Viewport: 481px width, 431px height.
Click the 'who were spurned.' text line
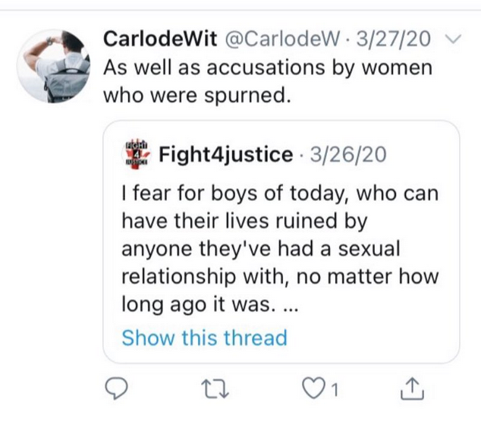coord(196,96)
